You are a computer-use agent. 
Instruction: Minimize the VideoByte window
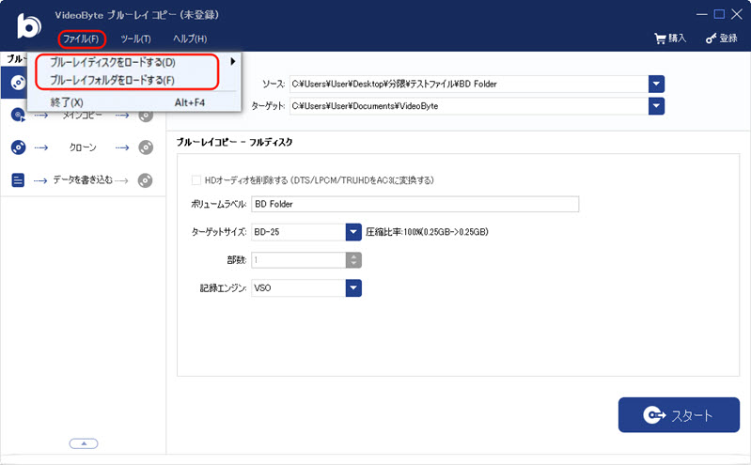click(x=702, y=14)
